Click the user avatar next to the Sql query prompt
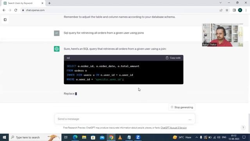The height and width of the screenshot is (141, 250). tap(57, 33)
